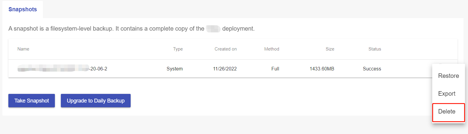The height and width of the screenshot is (134, 468).
Task: Click the Success status cell
Action: tap(372, 69)
